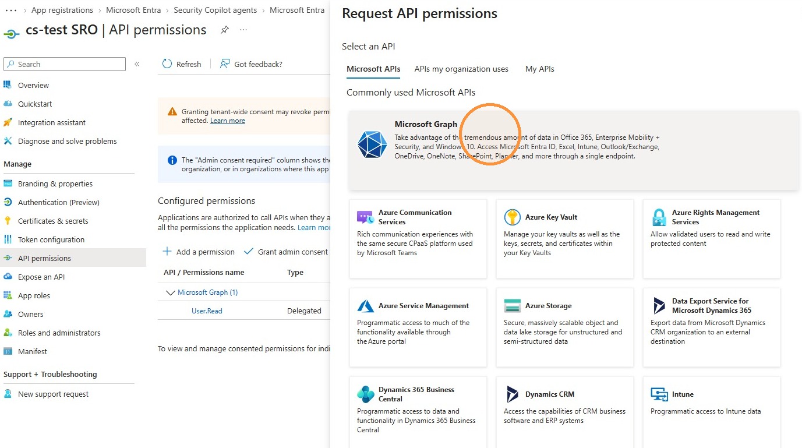802x448 pixels.
Task: Click Add a permission
Action: (x=199, y=252)
